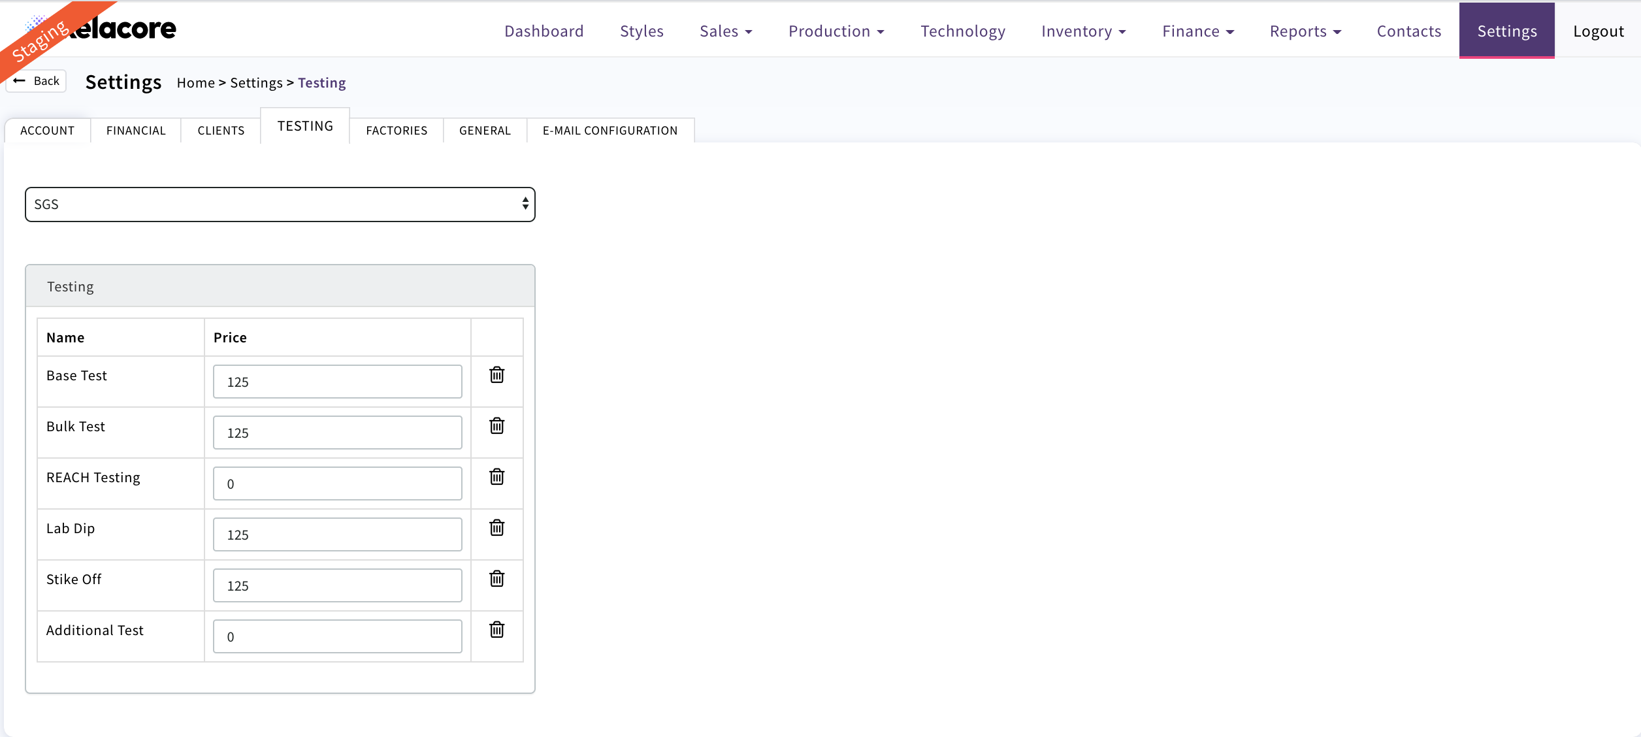Remove the REACH Testing entry
Screen dimensions: 1641x737
point(496,477)
